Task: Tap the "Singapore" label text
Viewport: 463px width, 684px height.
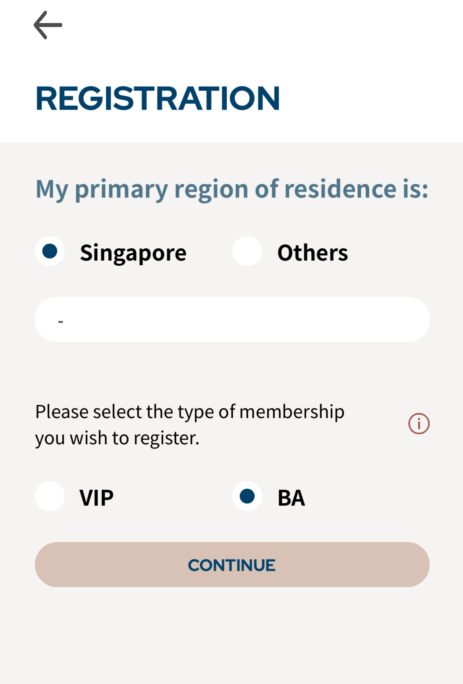Action: pos(133,253)
